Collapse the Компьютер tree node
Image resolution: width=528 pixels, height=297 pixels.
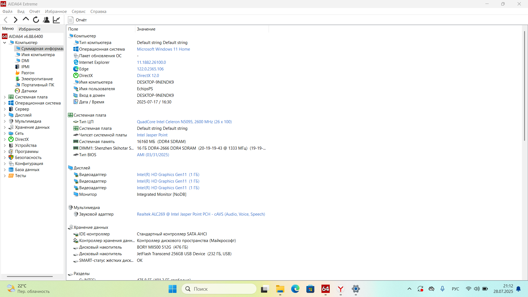[x=5, y=43]
